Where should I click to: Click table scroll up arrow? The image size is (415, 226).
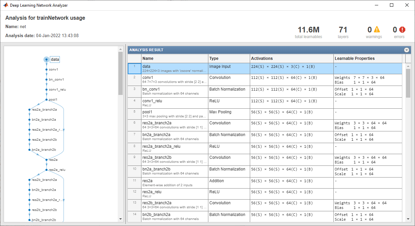point(408,66)
